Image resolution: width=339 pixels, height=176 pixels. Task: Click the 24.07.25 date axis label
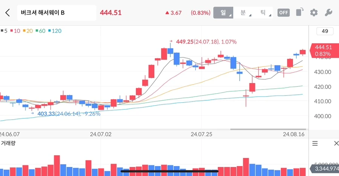pos(202,134)
